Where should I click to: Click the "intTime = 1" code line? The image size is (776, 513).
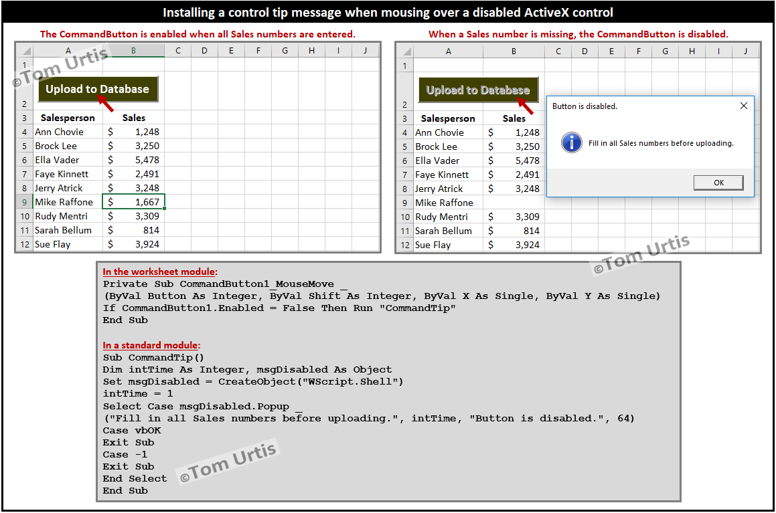(x=138, y=394)
